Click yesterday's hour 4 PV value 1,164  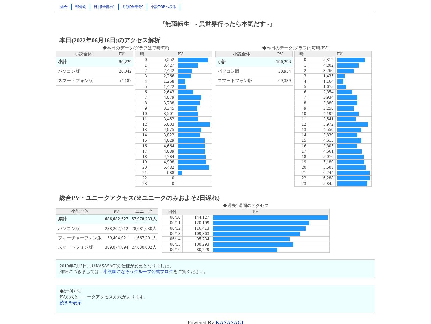tap(328, 81)
